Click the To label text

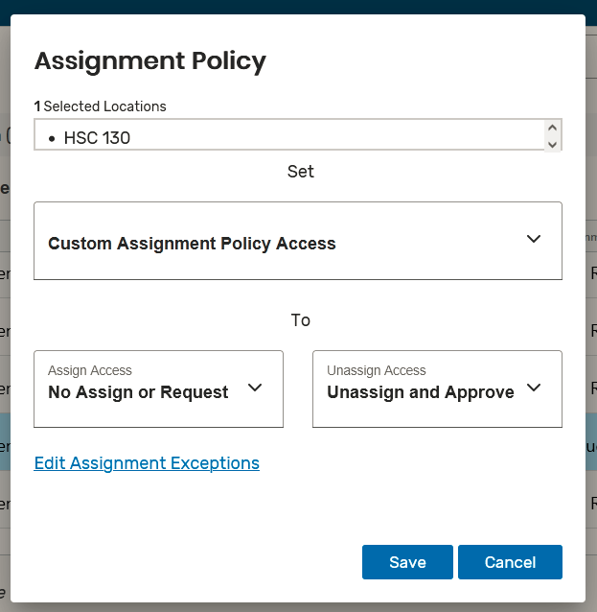coord(300,320)
